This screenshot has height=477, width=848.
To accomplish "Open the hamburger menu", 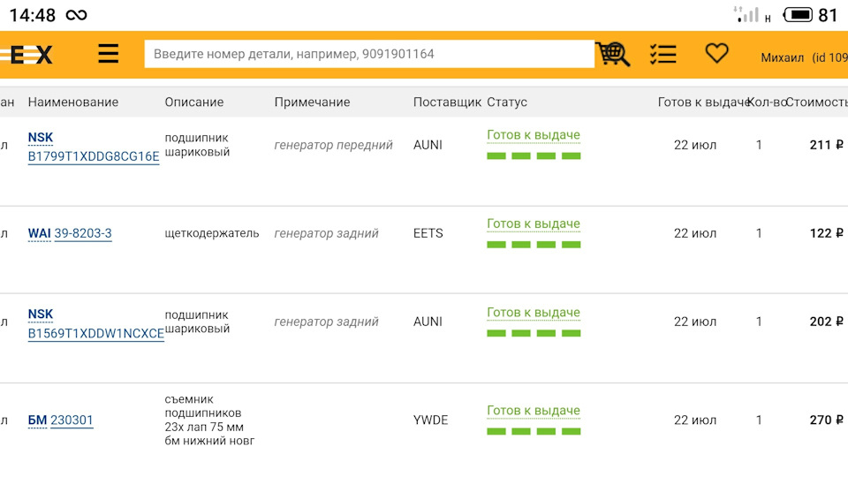I will (108, 54).
